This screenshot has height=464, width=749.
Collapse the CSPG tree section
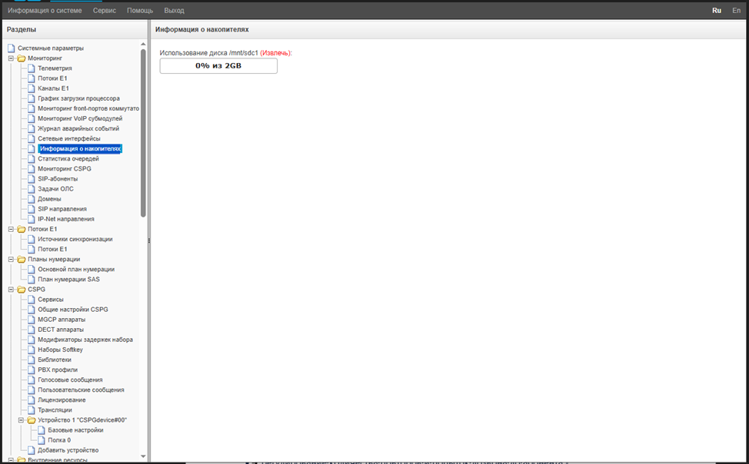point(11,290)
